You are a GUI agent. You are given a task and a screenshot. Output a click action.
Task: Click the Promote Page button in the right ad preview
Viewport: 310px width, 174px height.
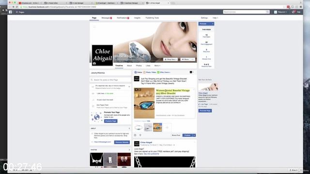(x=205, y=111)
